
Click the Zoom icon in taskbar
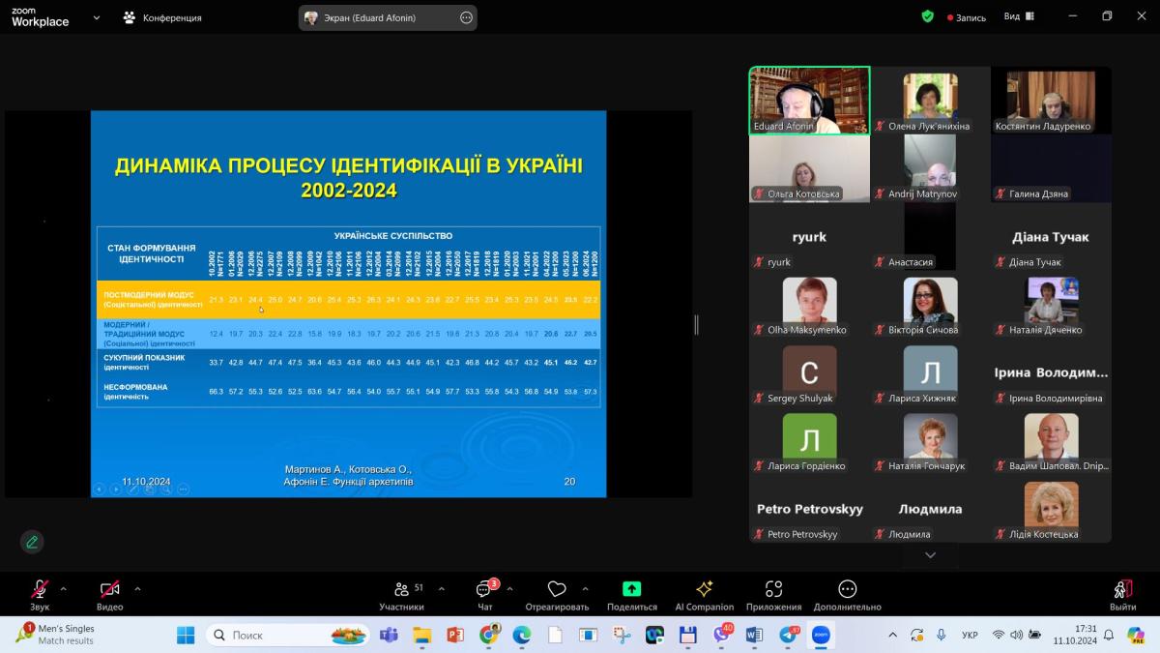click(x=822, y=635)
